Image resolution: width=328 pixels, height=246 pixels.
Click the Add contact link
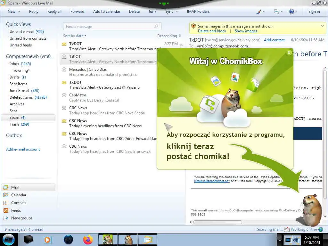[x=274, y=40]
